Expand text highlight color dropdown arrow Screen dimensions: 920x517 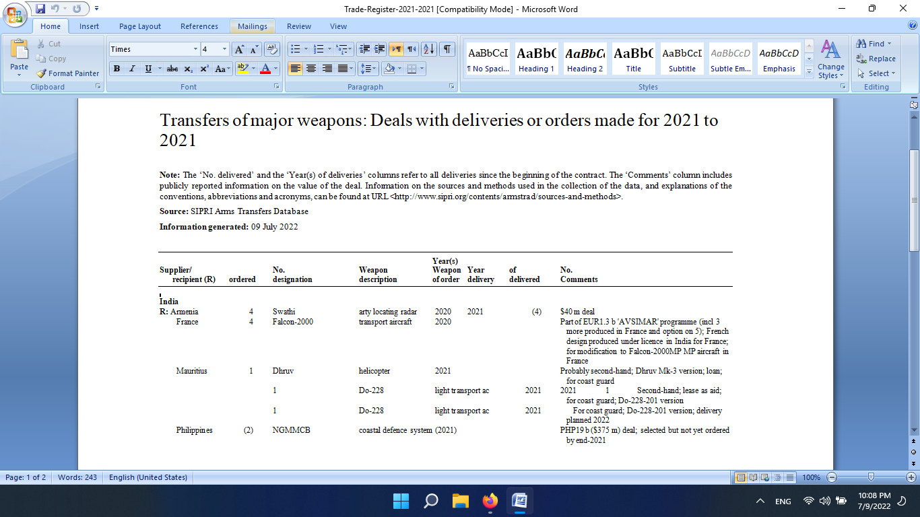coord(253,69)
